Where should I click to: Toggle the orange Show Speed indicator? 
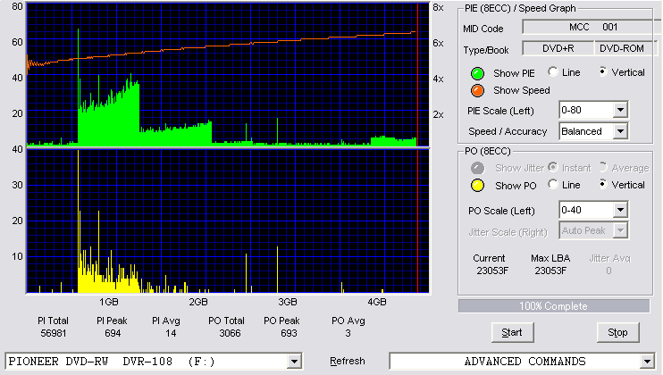pyautogui.click(x=477, y=90)
